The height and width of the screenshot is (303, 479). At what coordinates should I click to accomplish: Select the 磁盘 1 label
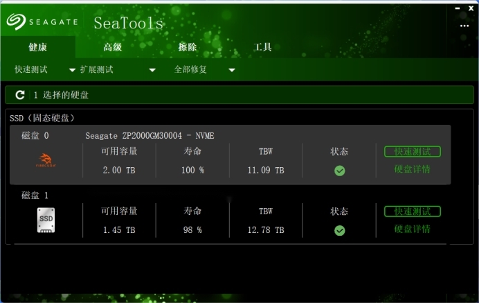pyautogui.click(x=35, y=196)
